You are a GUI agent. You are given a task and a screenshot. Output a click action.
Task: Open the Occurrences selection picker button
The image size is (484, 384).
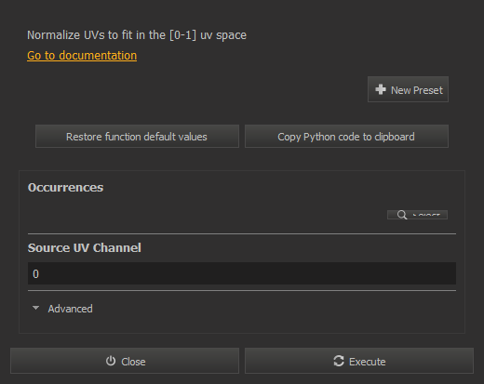click(417, 215)
